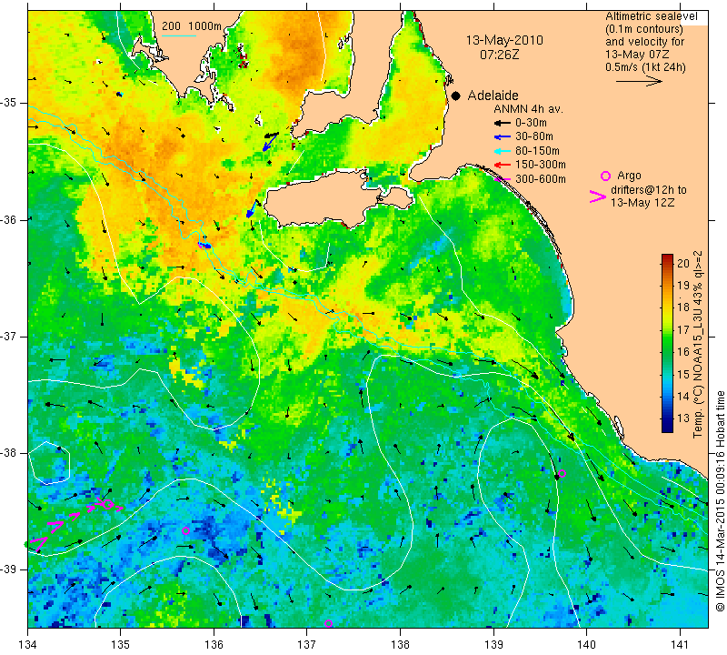Click the IMOS copyright vertical text
This screenshot has width=727, height=655.
coord(720,501)
